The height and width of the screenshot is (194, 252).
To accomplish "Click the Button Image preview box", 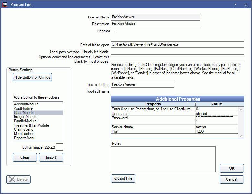I will tap(60, 147).
